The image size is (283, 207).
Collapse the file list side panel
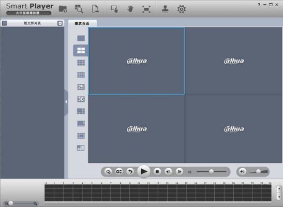coord(66,102)
